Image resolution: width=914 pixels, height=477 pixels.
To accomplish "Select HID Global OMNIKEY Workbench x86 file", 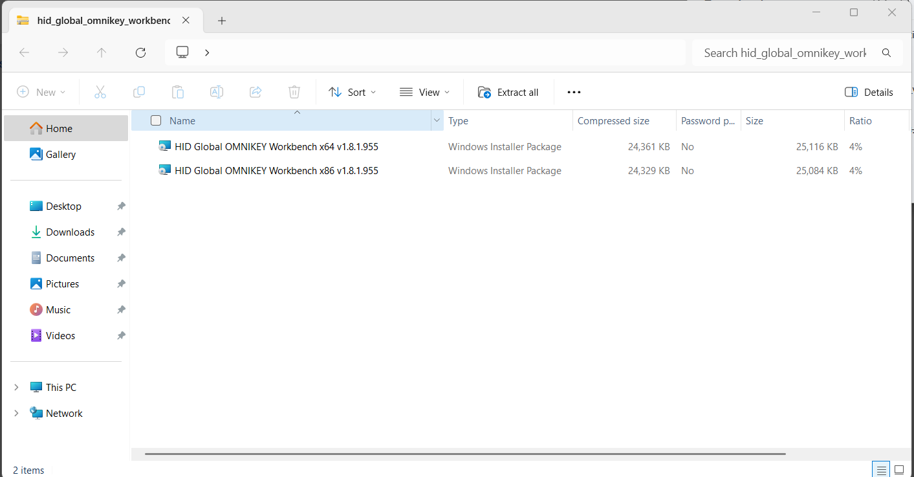I will (276, 170).
